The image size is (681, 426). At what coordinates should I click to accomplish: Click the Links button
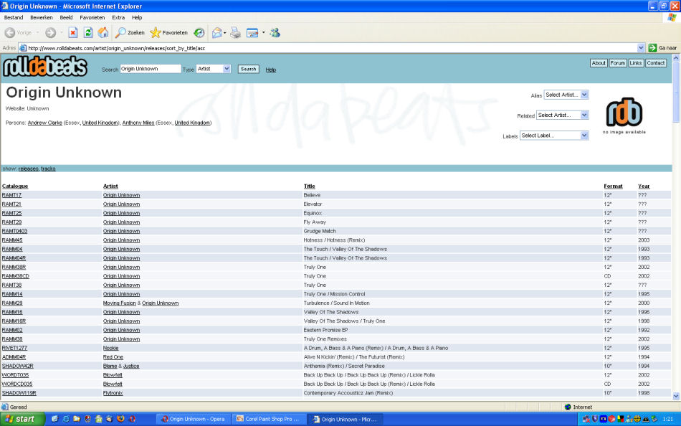click(636, 63)
